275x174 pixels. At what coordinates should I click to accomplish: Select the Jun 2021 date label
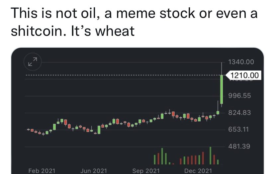pyautogui.click(x=94, y=171)
